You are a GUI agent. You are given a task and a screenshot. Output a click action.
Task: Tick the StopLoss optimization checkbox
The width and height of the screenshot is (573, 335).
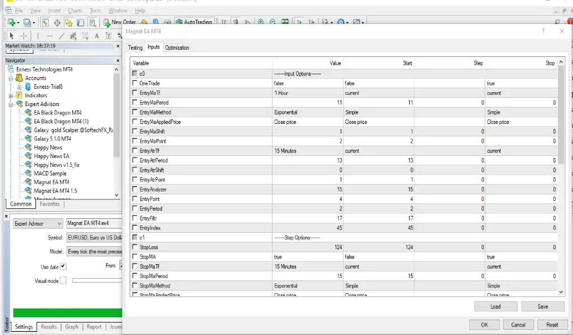tap(134, 247)
